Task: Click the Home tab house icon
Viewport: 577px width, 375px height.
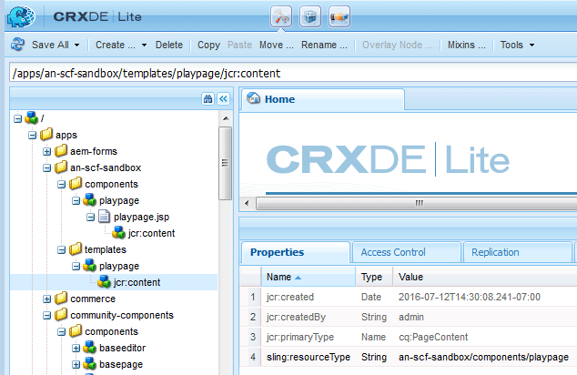Action: pos(253,98)
